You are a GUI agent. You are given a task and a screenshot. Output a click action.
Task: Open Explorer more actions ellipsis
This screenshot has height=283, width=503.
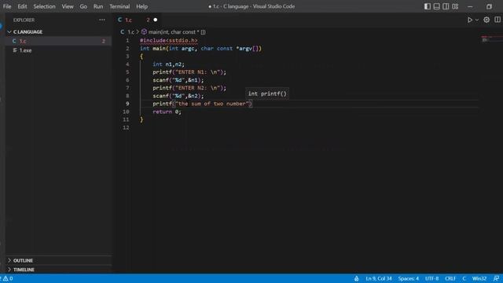(102, 20)
